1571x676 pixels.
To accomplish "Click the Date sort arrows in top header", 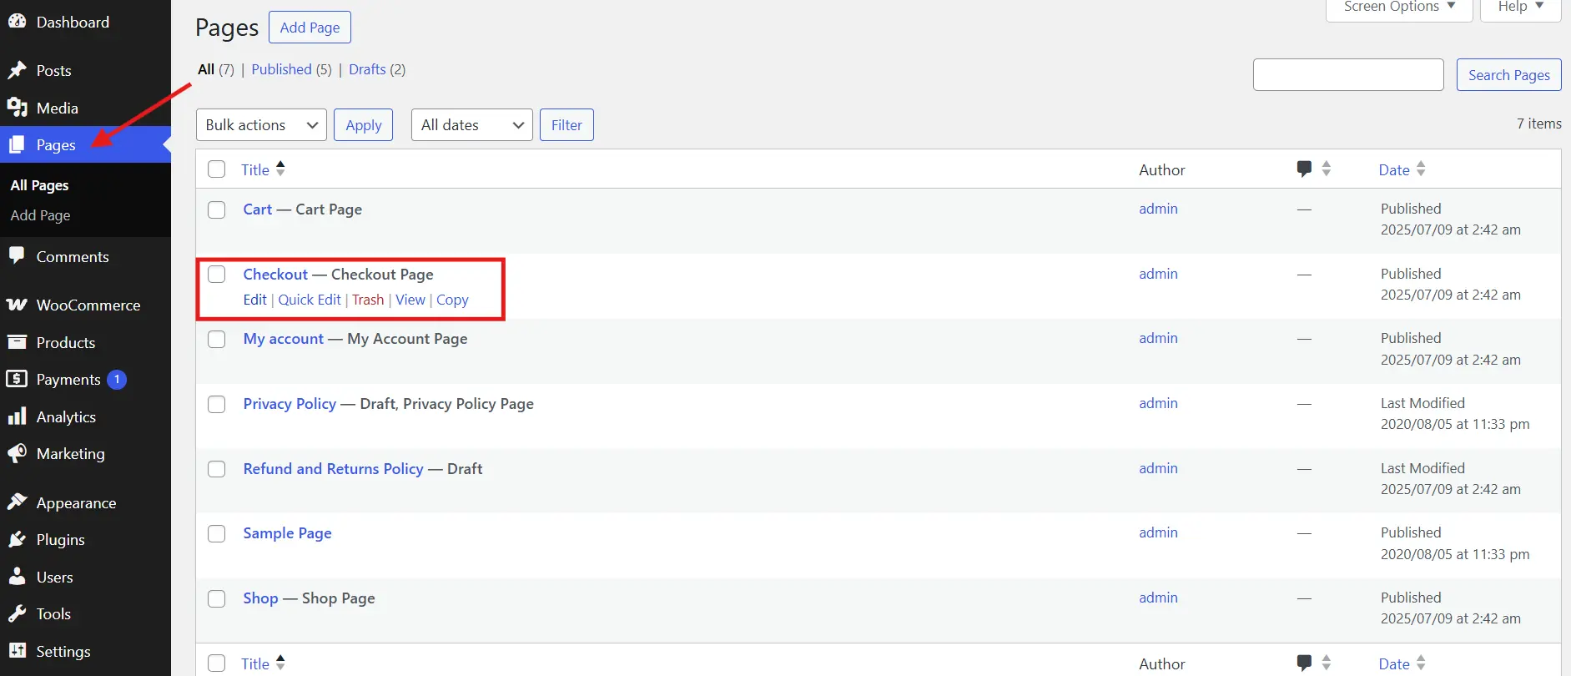I will click(x=1421, y=169).
